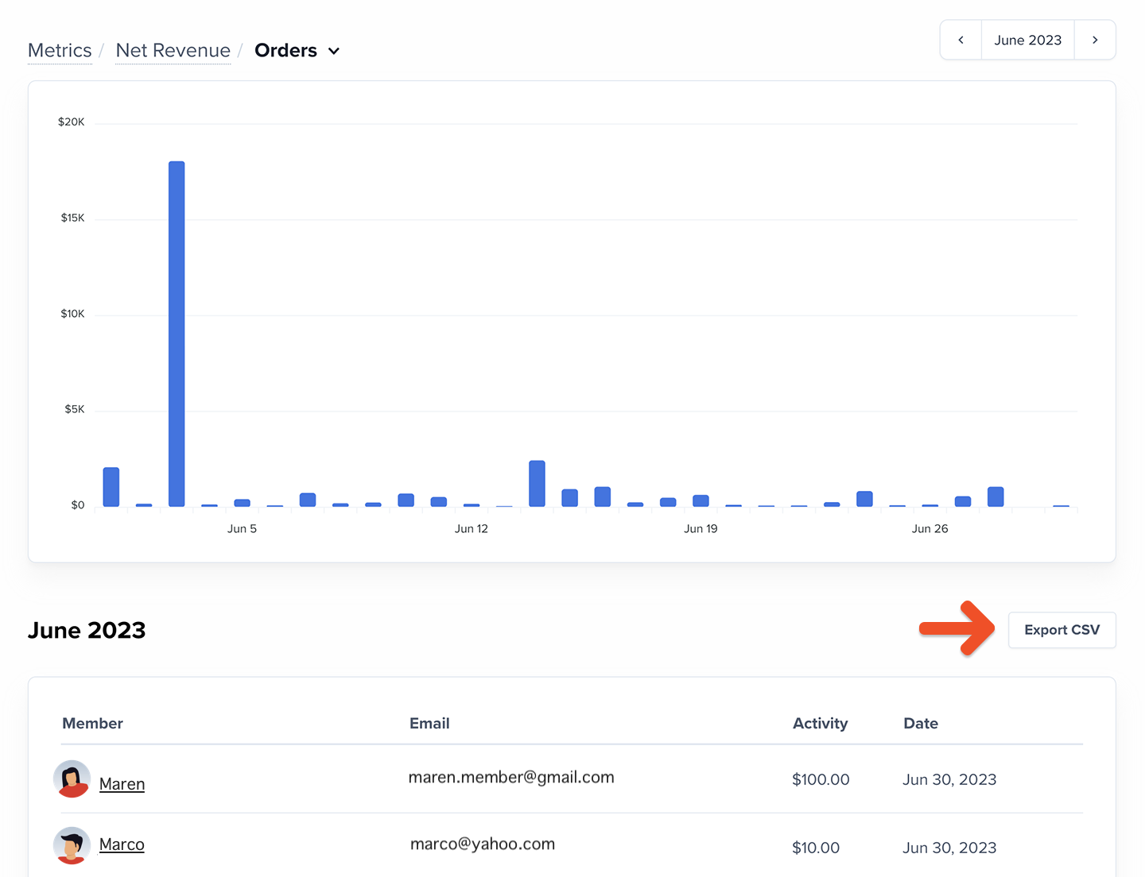Open the June 2023 date picker

[x=1028, y=40]
